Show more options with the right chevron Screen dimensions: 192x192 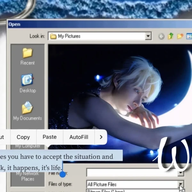click(x=101, y=137)
